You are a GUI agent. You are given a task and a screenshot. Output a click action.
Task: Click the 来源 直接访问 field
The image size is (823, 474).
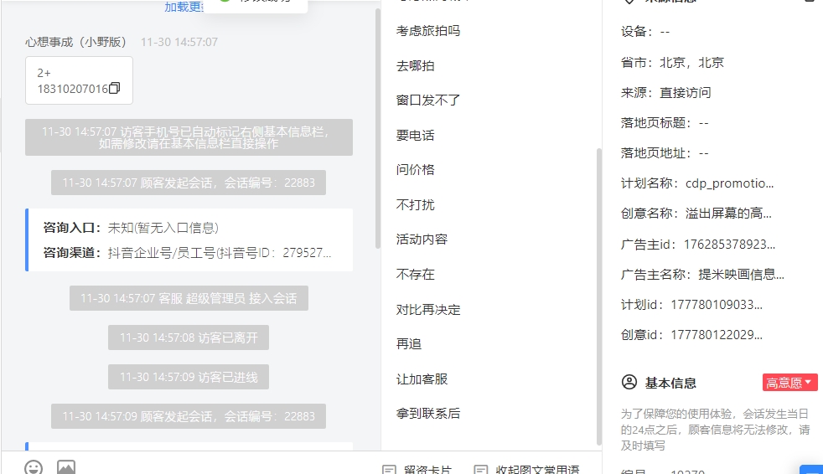point(665,93)
